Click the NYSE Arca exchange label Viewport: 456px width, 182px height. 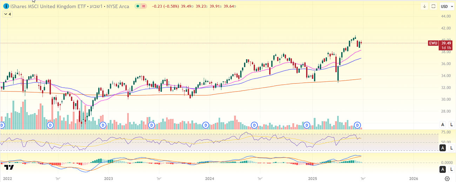pyautogui.click(x=118, y=6)
